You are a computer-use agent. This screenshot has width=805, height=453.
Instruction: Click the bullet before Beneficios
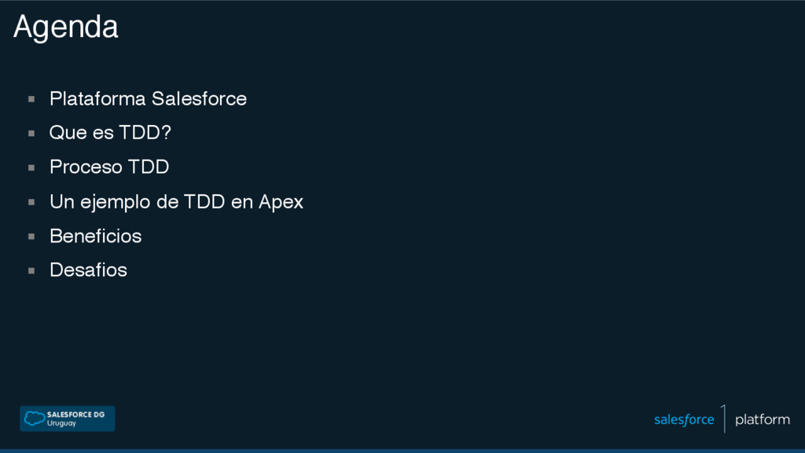(31, 237)
